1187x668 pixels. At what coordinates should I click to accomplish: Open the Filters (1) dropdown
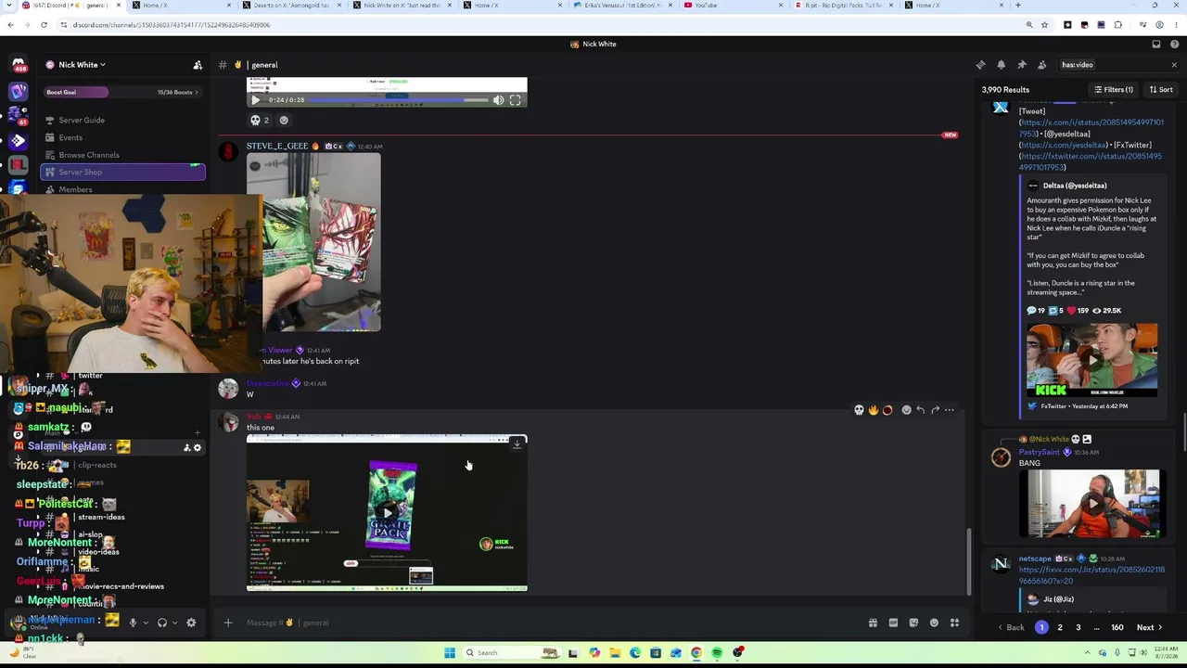pyautogui.click(x=1114, y=90)
